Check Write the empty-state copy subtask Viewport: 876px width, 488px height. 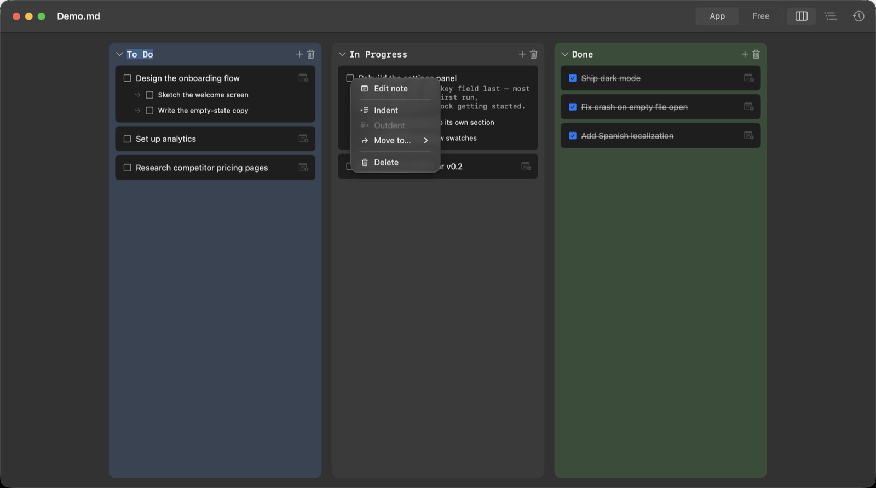149,111
